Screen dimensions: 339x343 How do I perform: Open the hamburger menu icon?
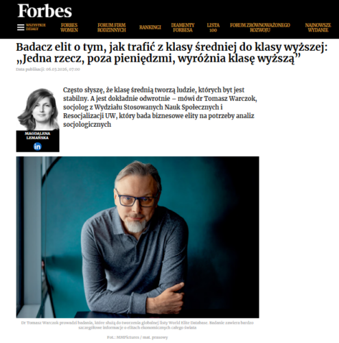pyautogui.click(x=21, y=27)
